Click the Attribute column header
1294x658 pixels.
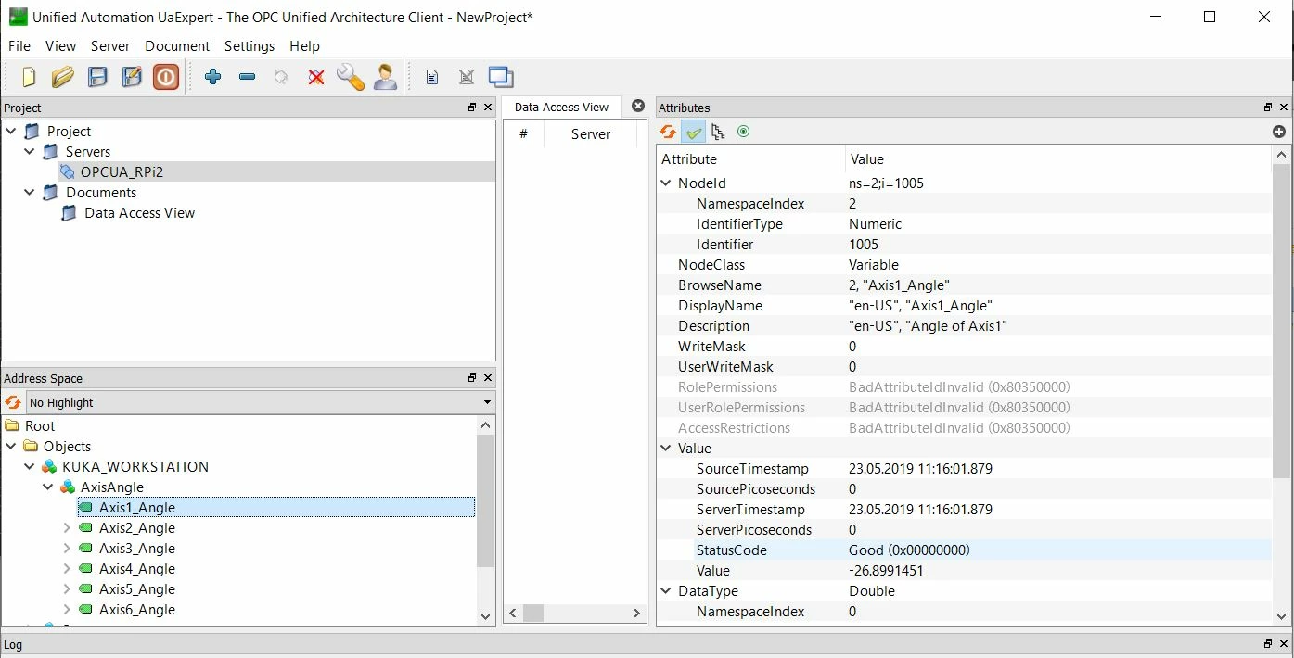coord(750,159)
